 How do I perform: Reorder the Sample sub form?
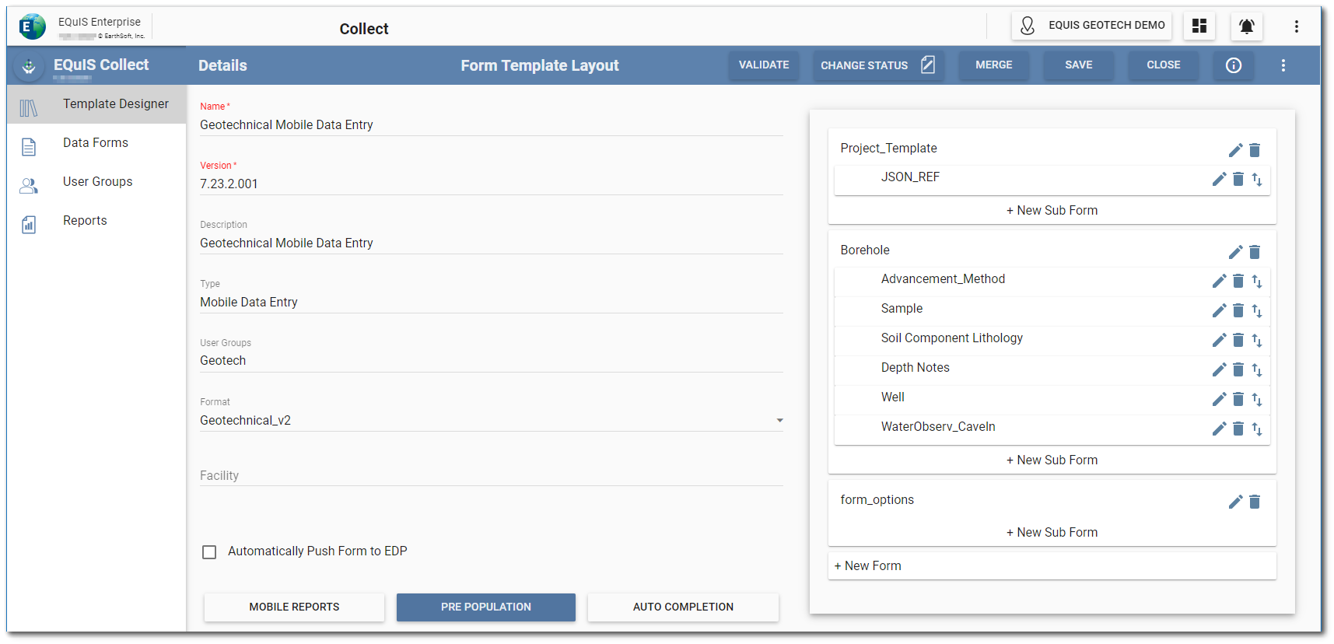coord(1257,311)
